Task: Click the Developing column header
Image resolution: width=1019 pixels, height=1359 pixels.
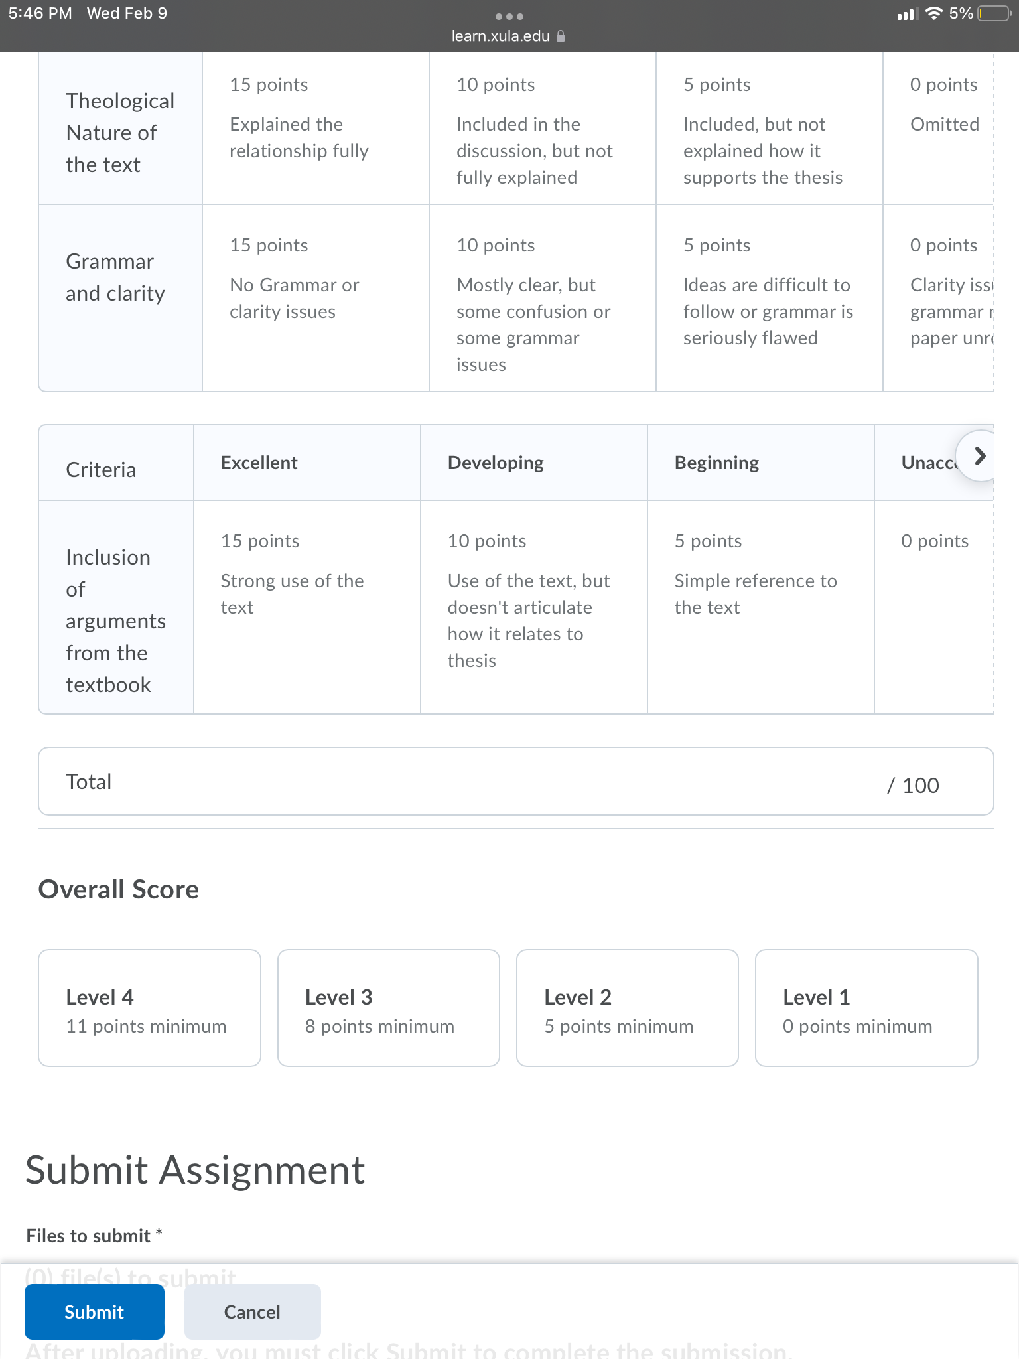Action: (534, 463)
